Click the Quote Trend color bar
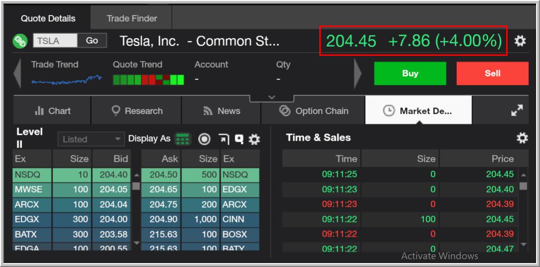 149,80
